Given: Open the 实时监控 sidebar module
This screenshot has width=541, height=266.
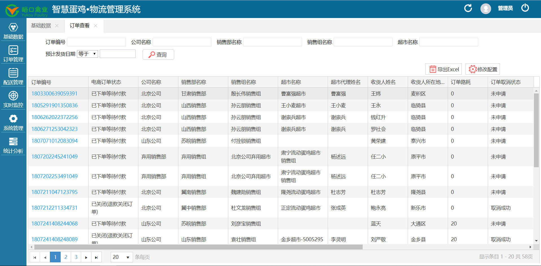Looking at the screenshot, I should click(13, 100).
